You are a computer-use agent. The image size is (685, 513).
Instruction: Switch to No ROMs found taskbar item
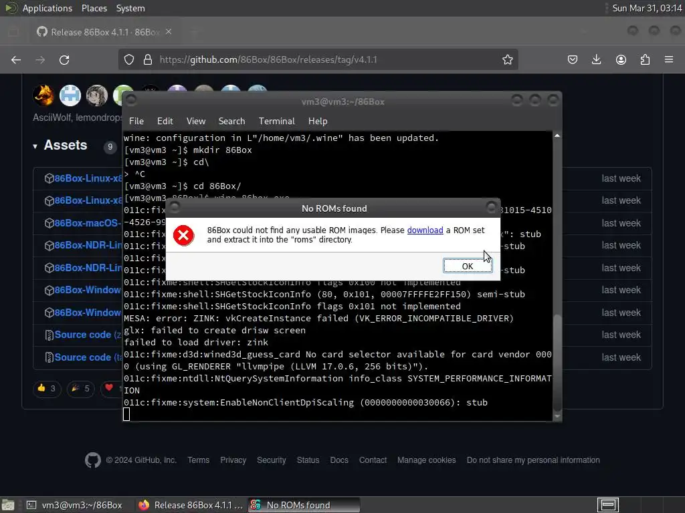304,505
